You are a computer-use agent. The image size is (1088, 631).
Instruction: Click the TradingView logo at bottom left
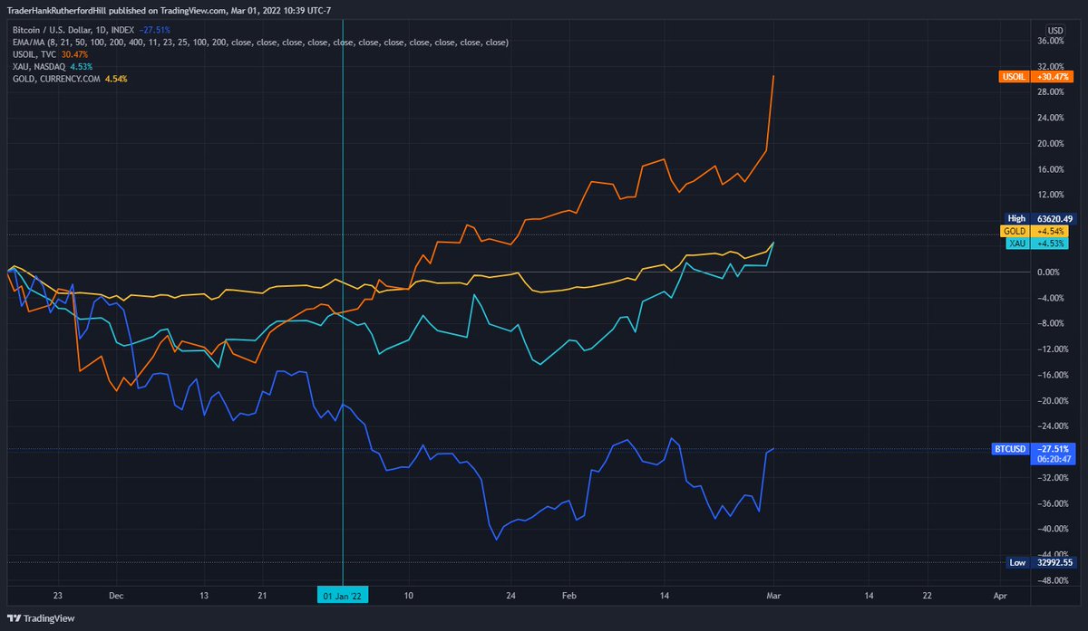point(41,618)
